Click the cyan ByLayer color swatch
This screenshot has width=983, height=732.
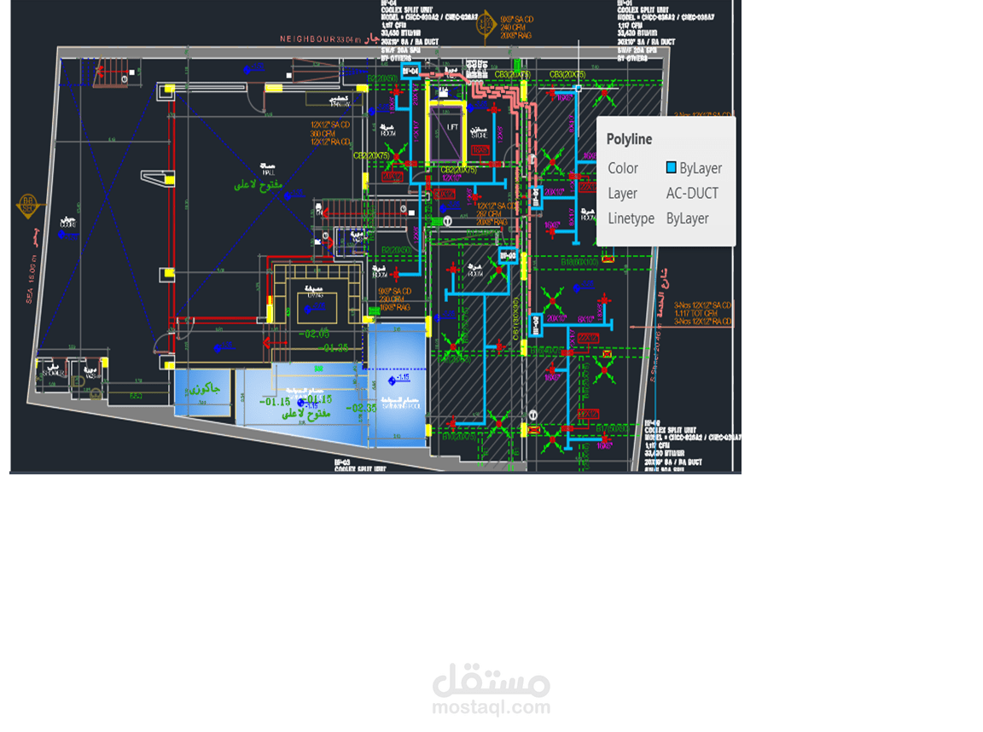pyautogui.click(x=671, y=167)
